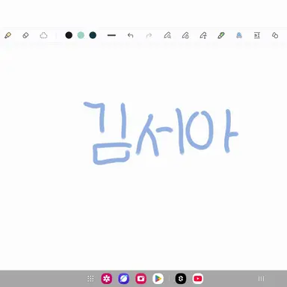Open the text alignment box icon
The height and width of the screenshot is (287, 287).
[257, 35]
